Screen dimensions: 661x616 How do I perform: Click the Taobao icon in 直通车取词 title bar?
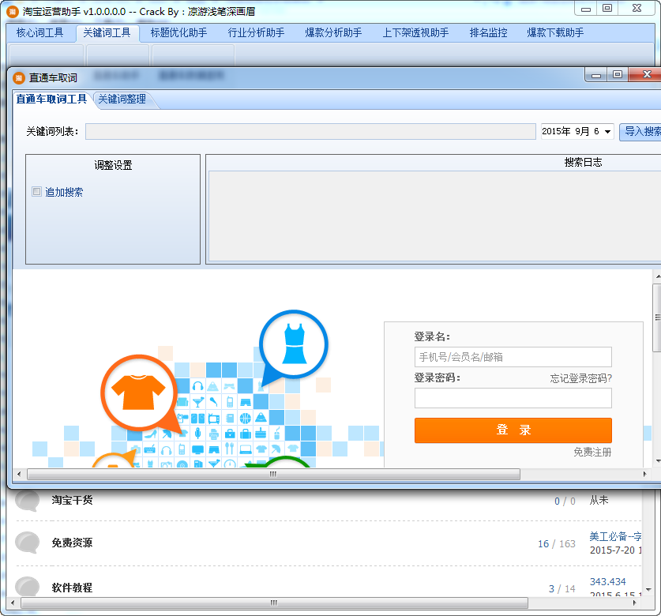tap(19, 77)
